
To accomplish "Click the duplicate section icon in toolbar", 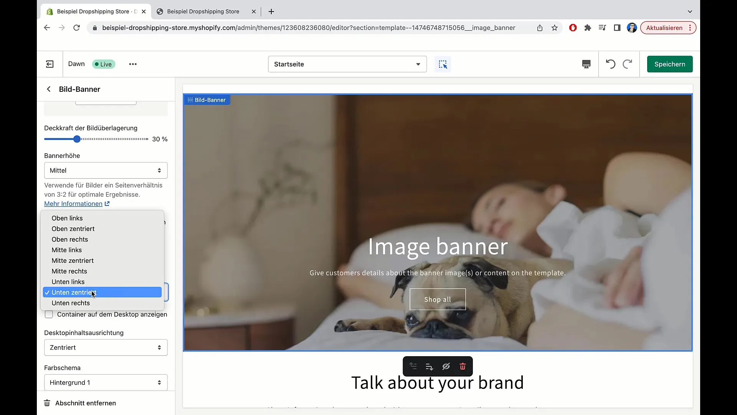I will tap(430, 366).
